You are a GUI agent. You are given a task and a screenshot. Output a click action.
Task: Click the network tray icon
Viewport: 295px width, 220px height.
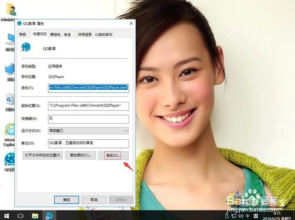tap(234, 216)
